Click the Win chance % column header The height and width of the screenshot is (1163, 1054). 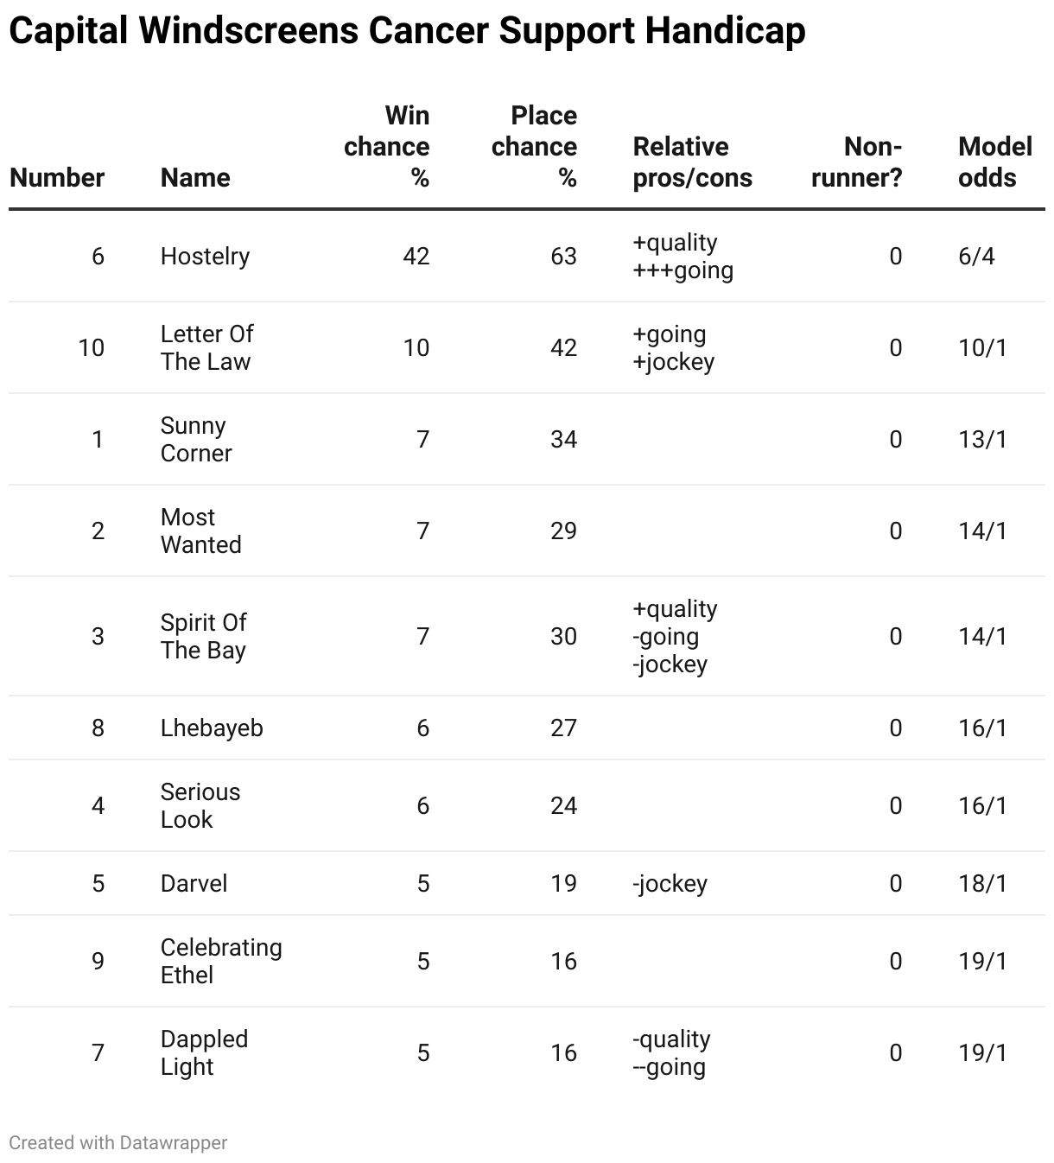tap(386, 146)
